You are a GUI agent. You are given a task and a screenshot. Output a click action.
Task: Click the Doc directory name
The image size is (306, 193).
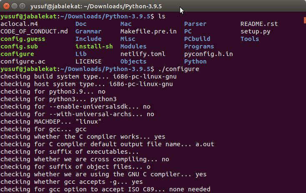pyautogui.click(x=81, y=24)
